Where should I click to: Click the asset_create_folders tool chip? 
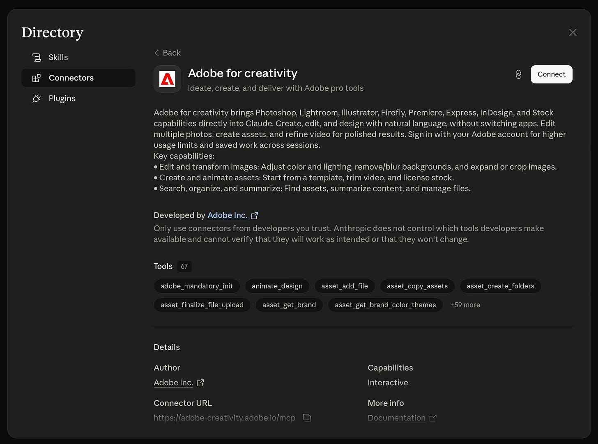(x=500, y=286)
